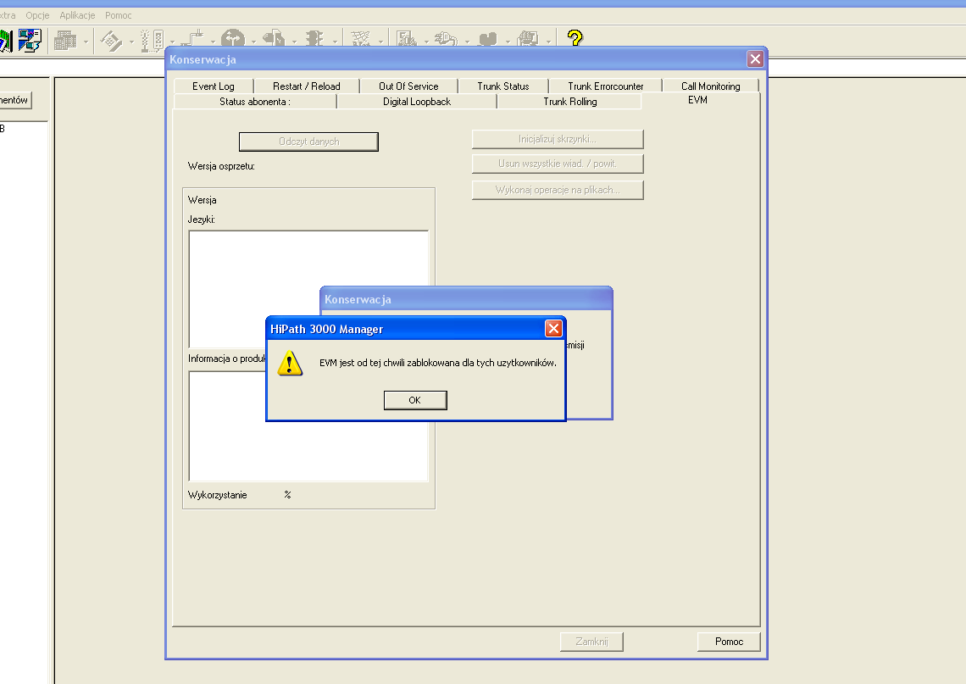
Task: Go to the Trunk Errorcounter tab
Action: [606, 86]
